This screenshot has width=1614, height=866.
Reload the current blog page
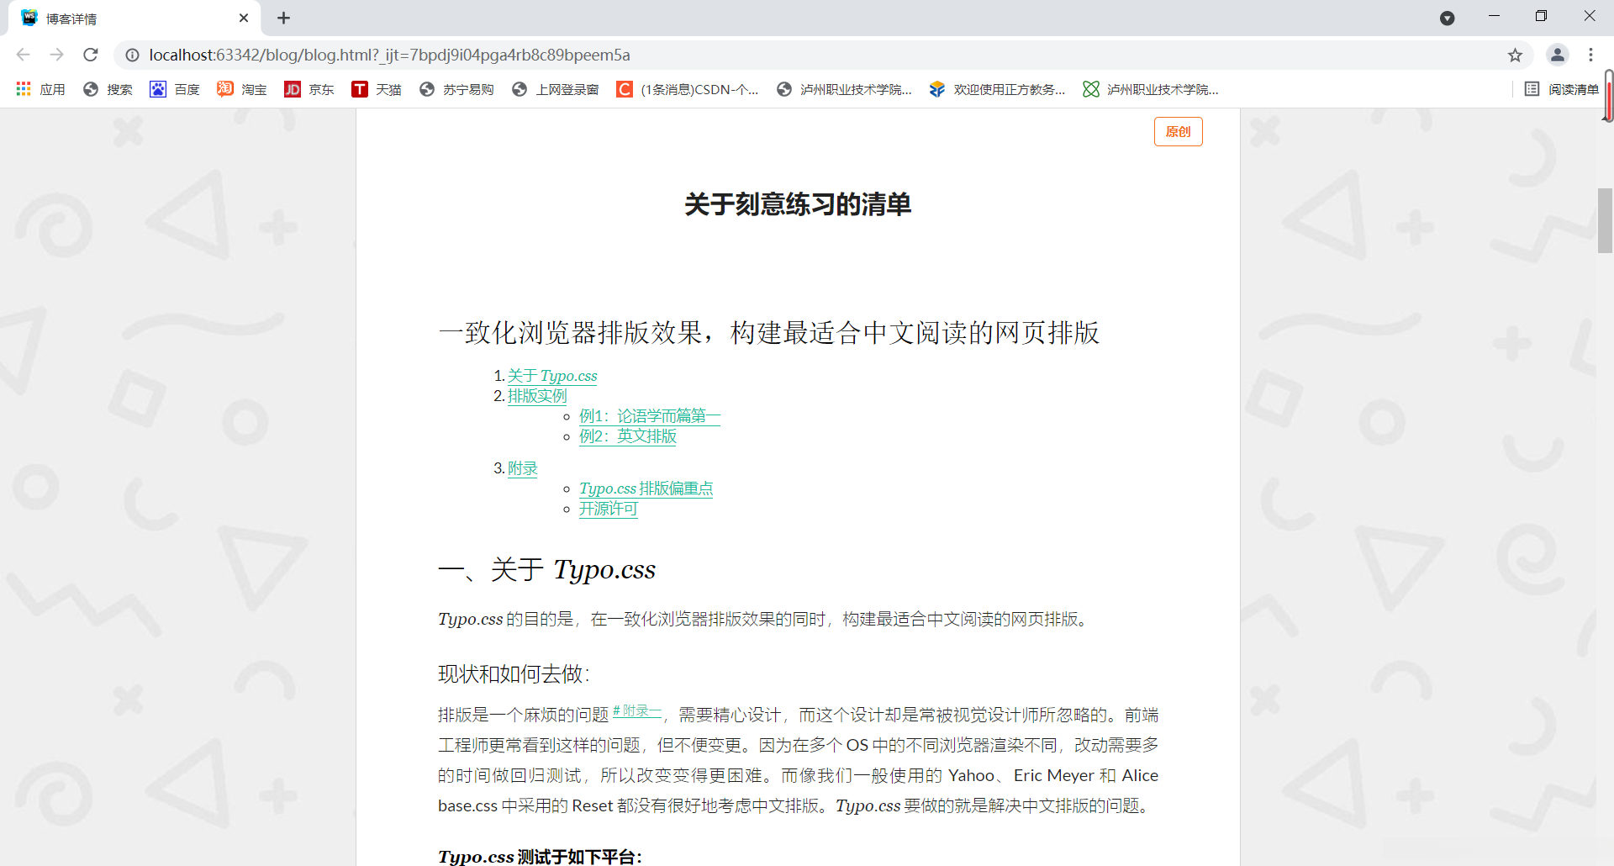tap(90, 55)
